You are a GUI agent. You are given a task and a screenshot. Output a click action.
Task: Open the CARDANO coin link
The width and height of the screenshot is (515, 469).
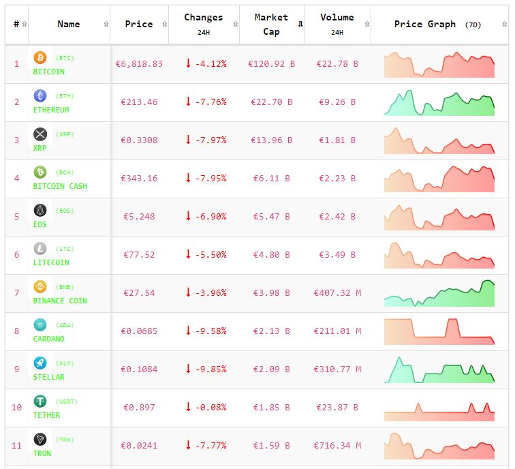tap(49, 339)
